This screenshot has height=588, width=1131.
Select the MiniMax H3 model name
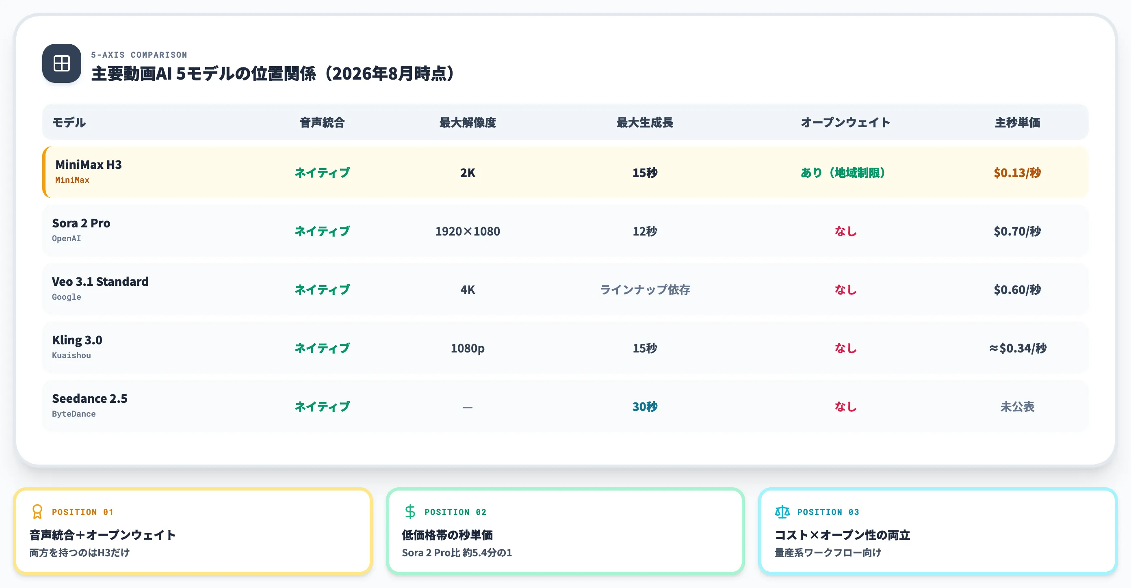(89, 164)
